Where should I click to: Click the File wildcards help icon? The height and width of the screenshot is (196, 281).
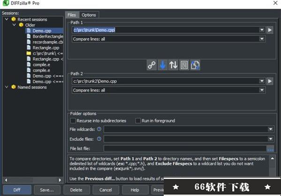tap(99, 129)
